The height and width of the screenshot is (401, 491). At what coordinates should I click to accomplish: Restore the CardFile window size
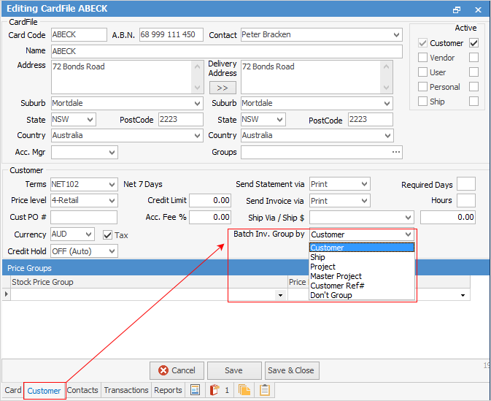point(457,9)
